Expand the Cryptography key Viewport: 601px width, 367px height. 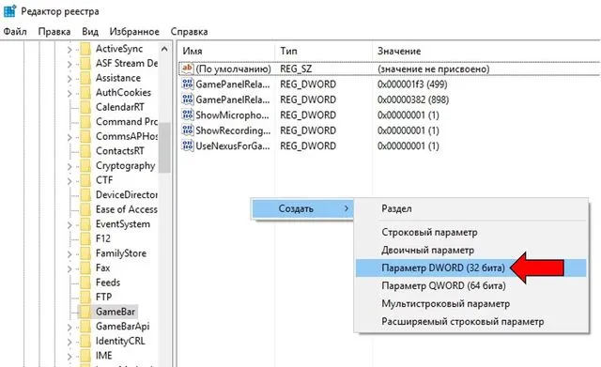[x=69, y=167]
